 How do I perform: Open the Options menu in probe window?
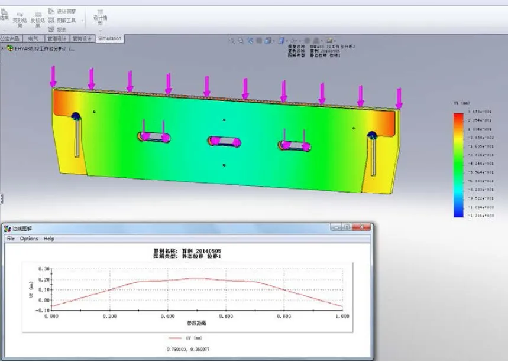pos(29,239)
